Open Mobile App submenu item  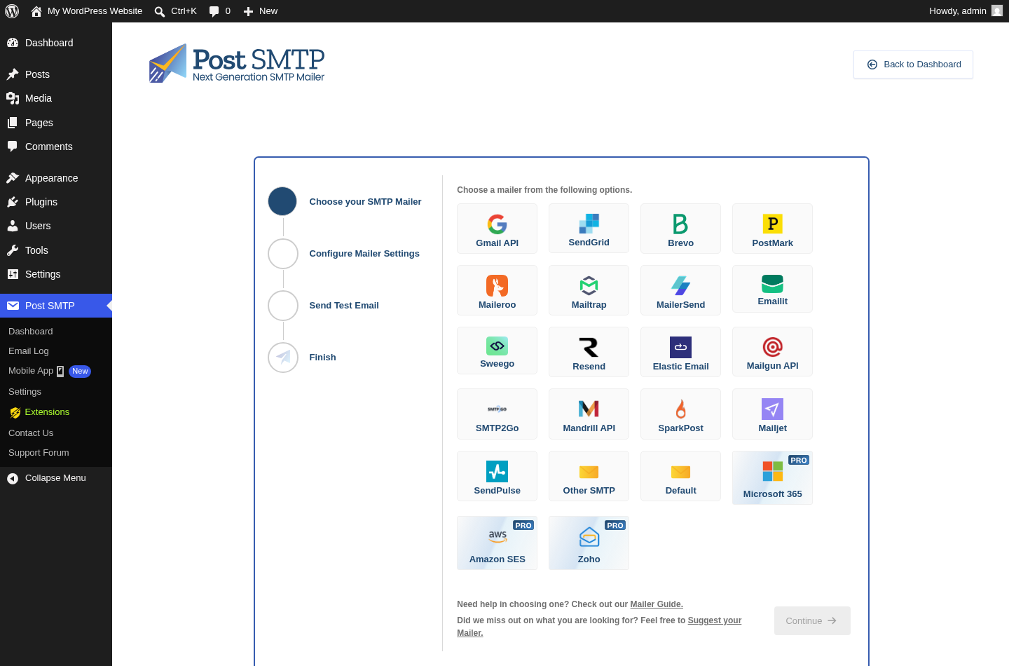pyautogui.click(x=56, y=371)
